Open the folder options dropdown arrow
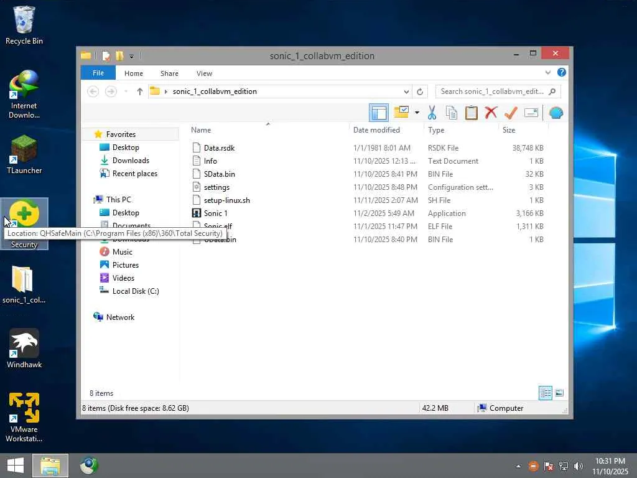 click(x=417, y=113)
